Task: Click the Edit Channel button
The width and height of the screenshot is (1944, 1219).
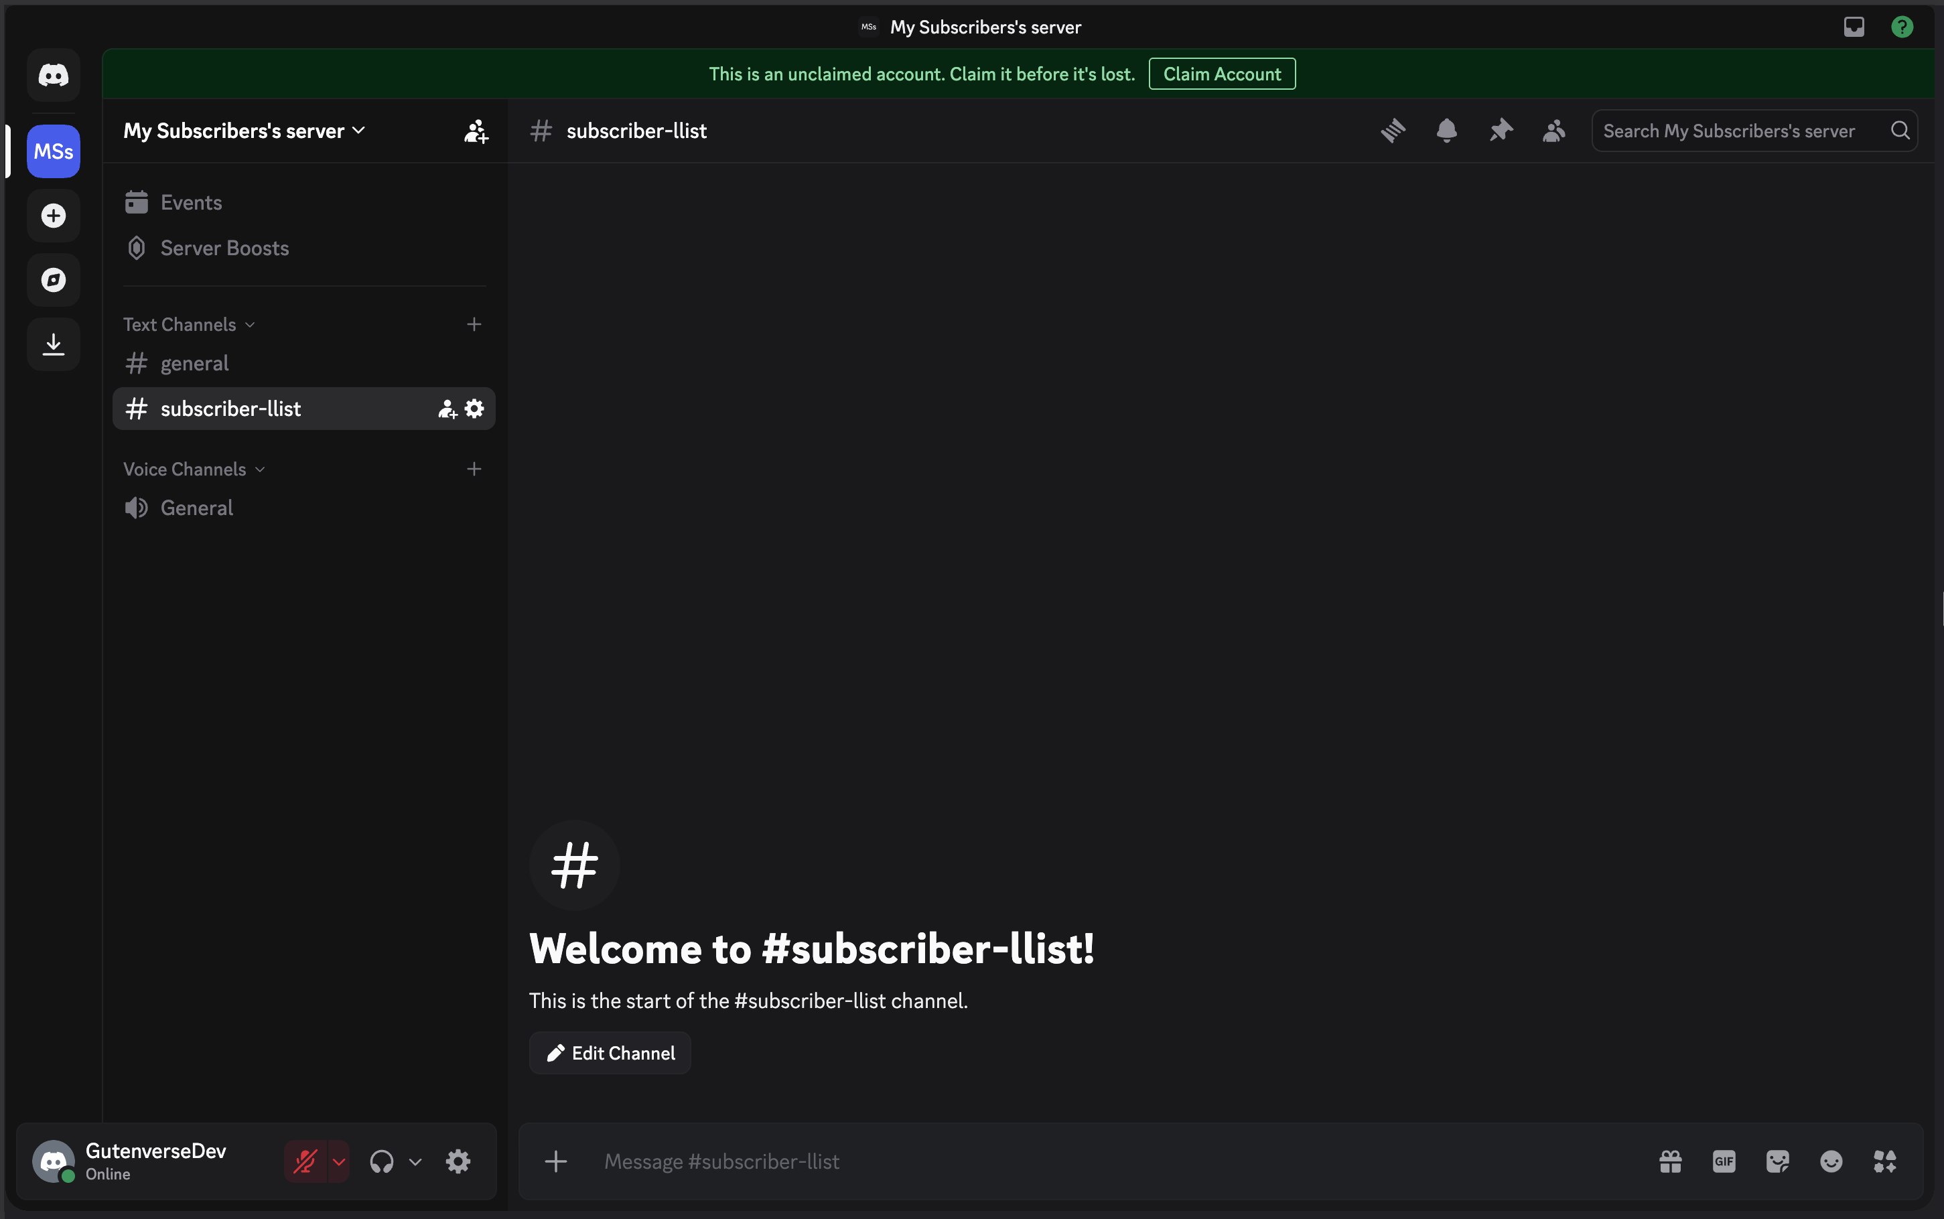Action: point(610,1053)
